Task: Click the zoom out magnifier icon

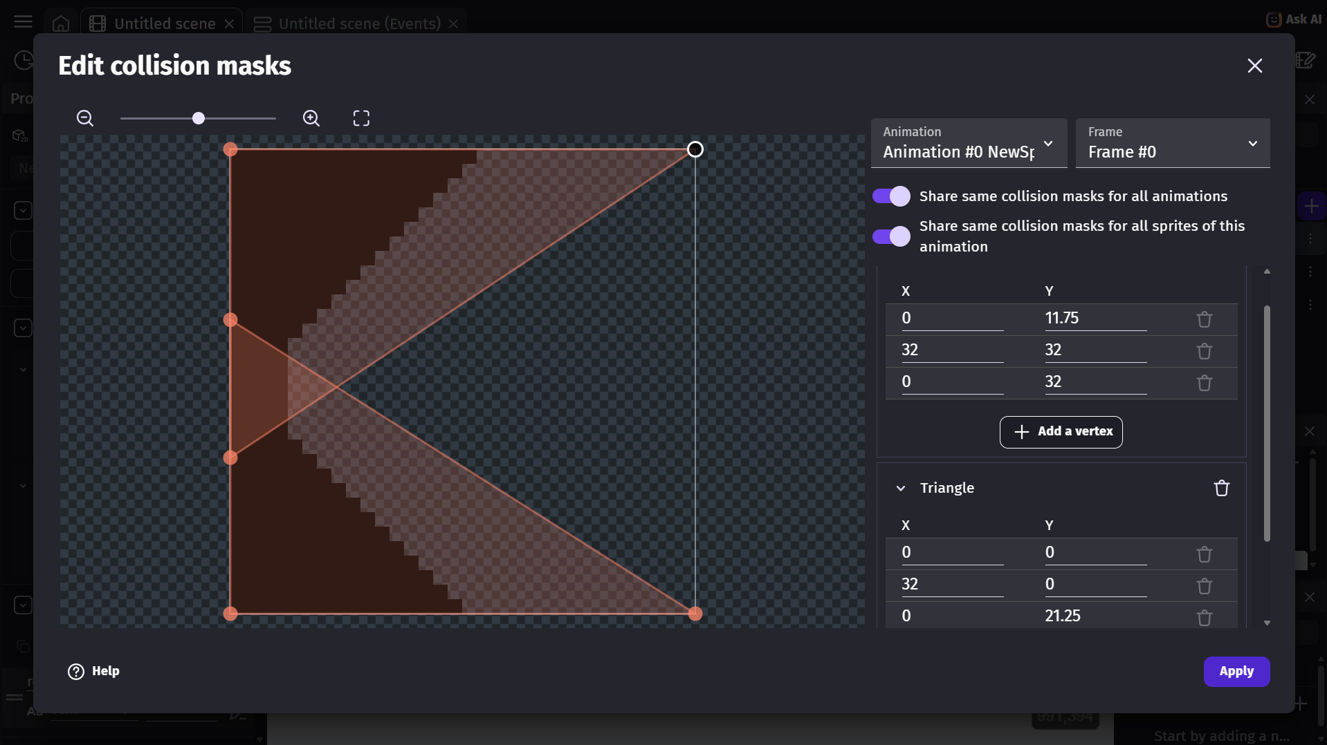Action: tap(85, 118)
